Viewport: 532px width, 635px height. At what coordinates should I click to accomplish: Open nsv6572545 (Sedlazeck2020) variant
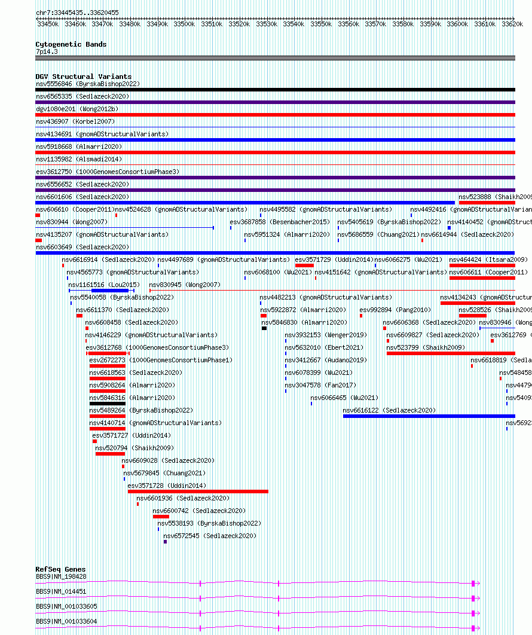click(x=210, y=536)
